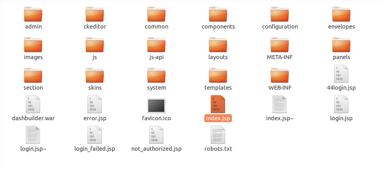Click the robots.txt text file icon
This screenshot has height=169, width=383.
[x=218, y=134]
